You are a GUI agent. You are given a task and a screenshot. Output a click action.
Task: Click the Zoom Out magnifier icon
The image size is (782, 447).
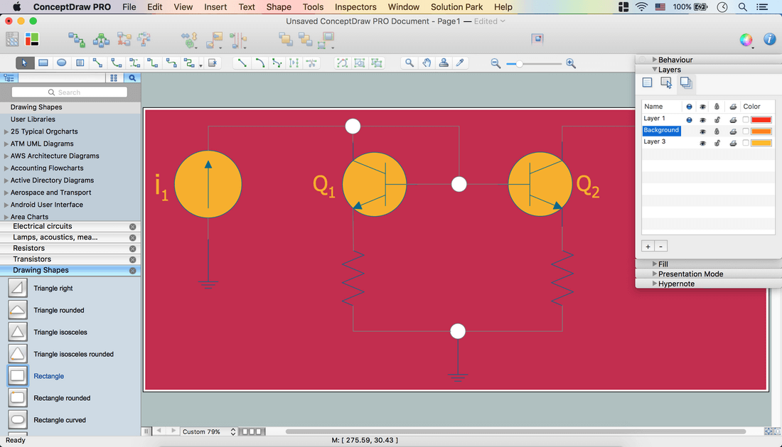[x=496, y=63]
